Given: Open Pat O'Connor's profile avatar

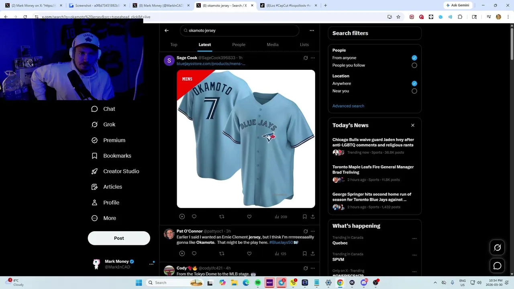Looking at the screenshot, I should 169,234.
